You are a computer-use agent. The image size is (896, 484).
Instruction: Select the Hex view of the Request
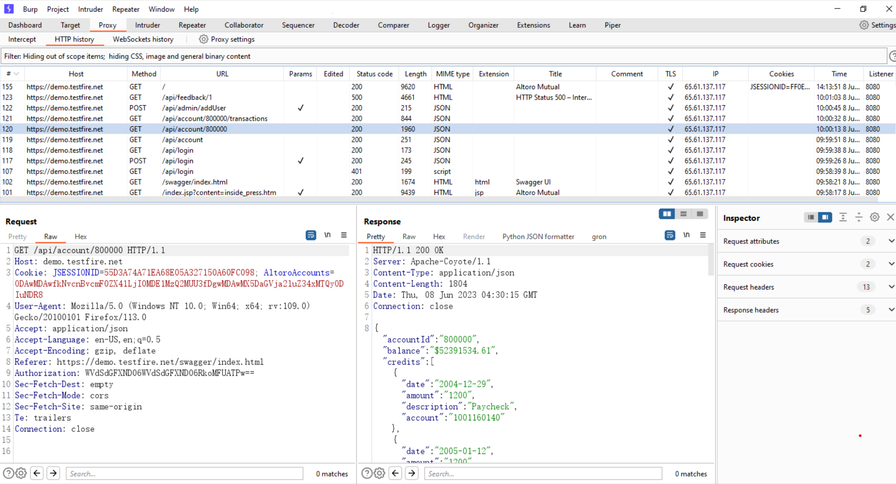[x=80, y=236]
